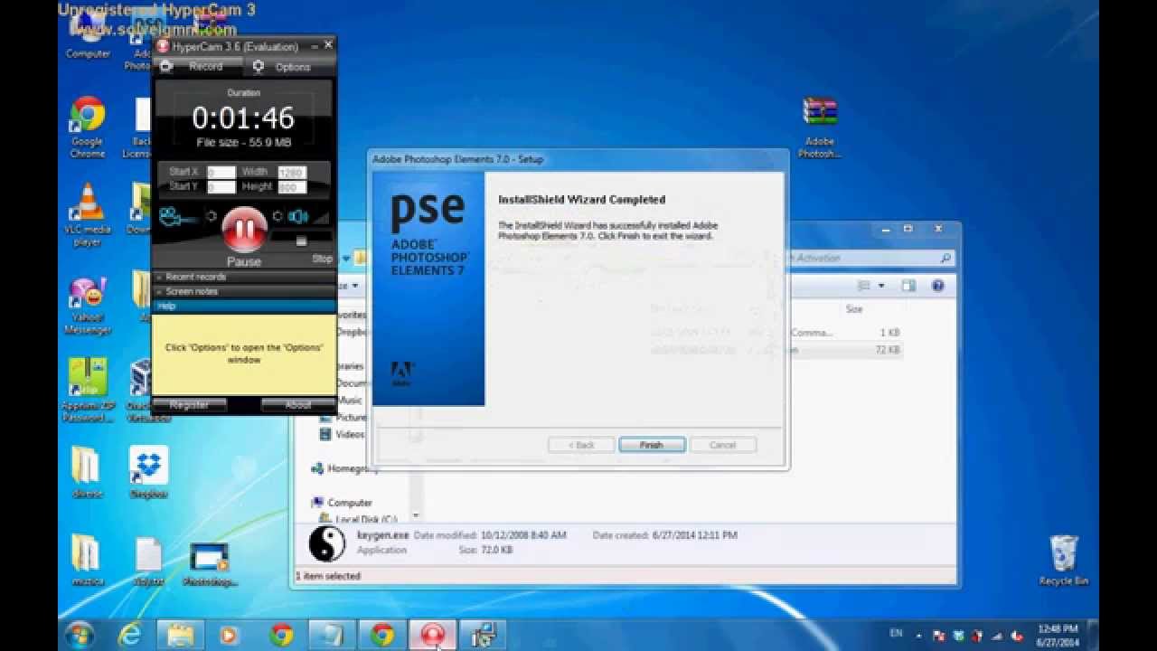Screen dimensions: 1157x651
Task: Click the HyperCam video camera icon
Action: click(177, 217)
